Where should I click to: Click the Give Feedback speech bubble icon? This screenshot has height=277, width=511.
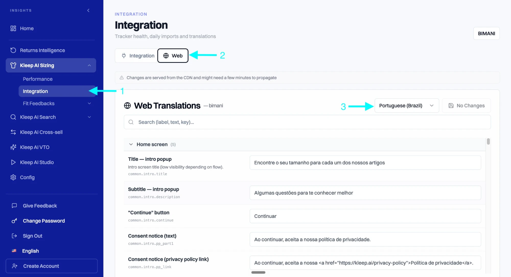click(14, 206)
